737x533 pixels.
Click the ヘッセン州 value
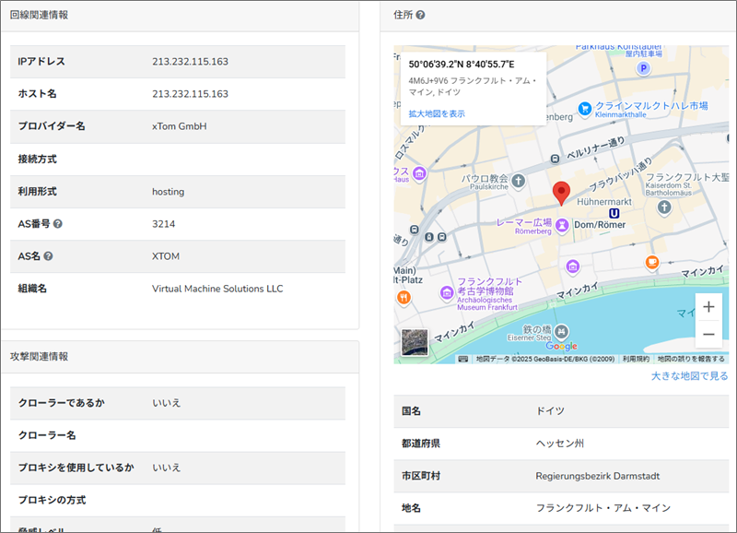[x=560, y=444]
